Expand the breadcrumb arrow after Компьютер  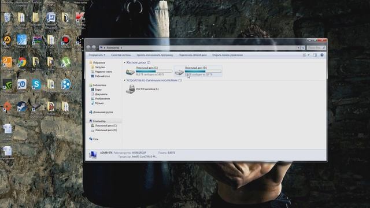[x=121, y=47]
